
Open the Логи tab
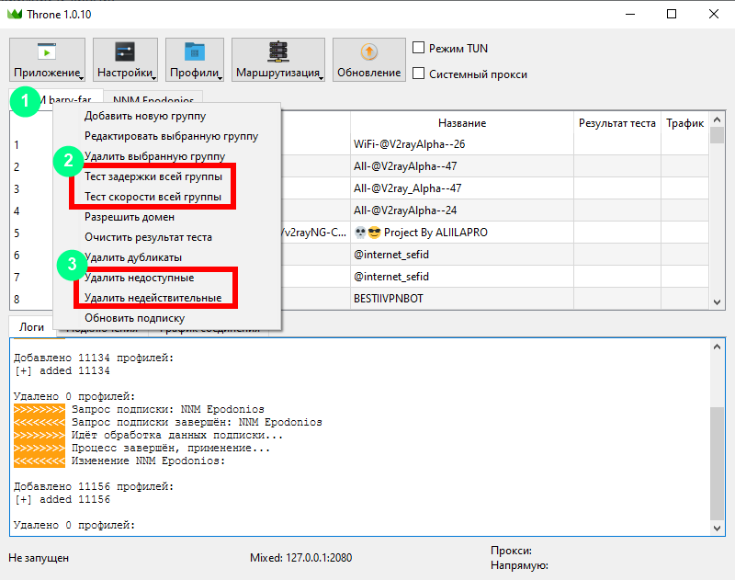pos(31,327)
